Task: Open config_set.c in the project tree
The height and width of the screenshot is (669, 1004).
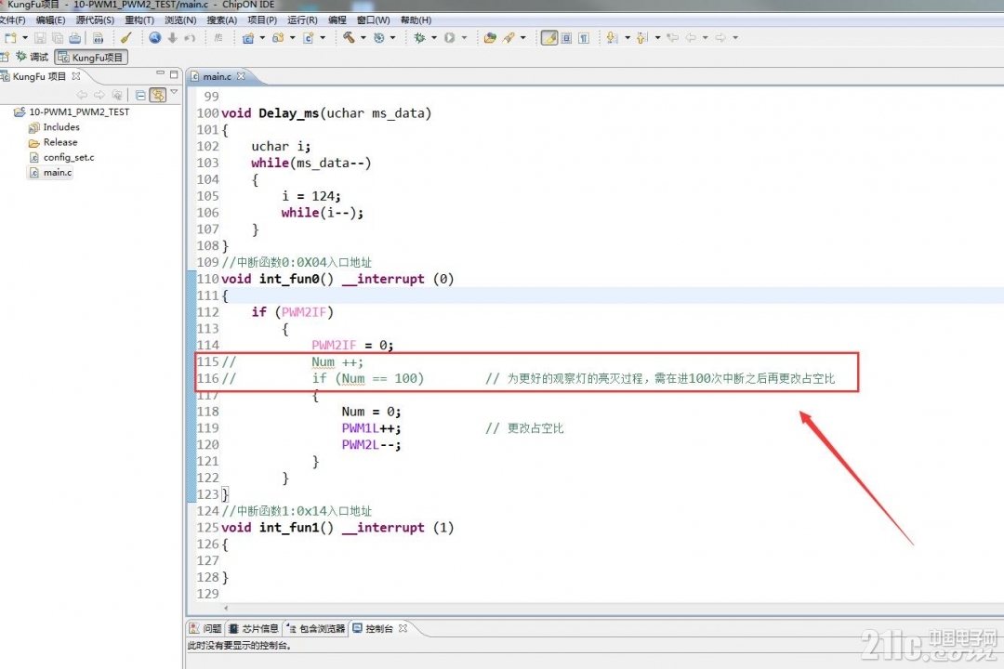Action: point(61,157)
